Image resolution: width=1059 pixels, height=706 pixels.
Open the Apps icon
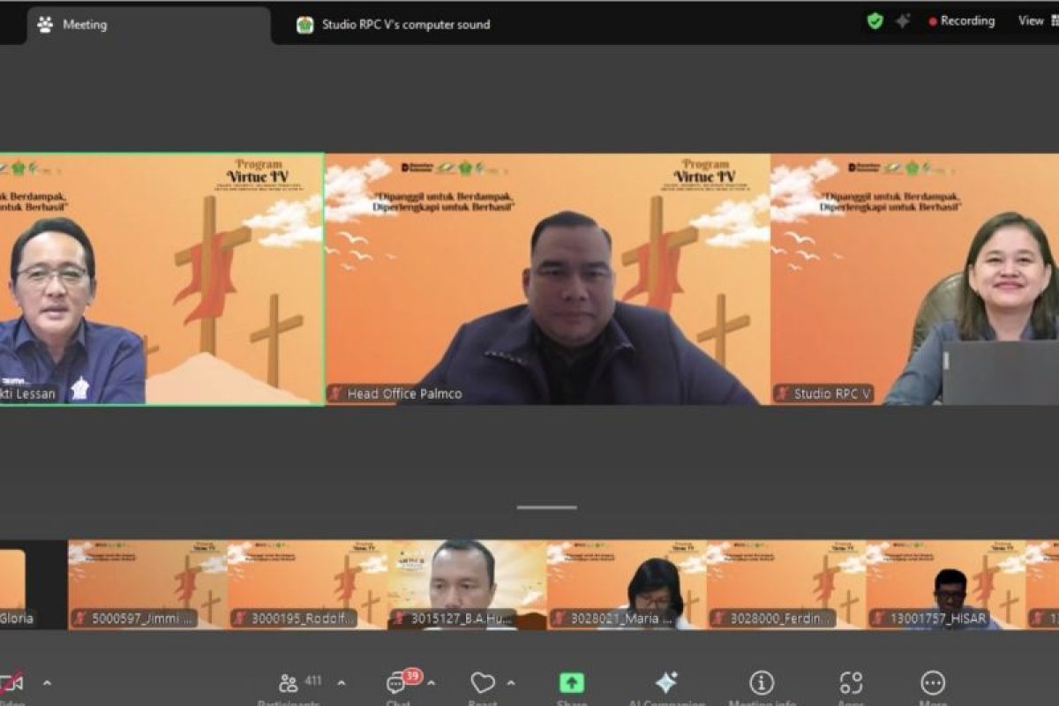851,684
